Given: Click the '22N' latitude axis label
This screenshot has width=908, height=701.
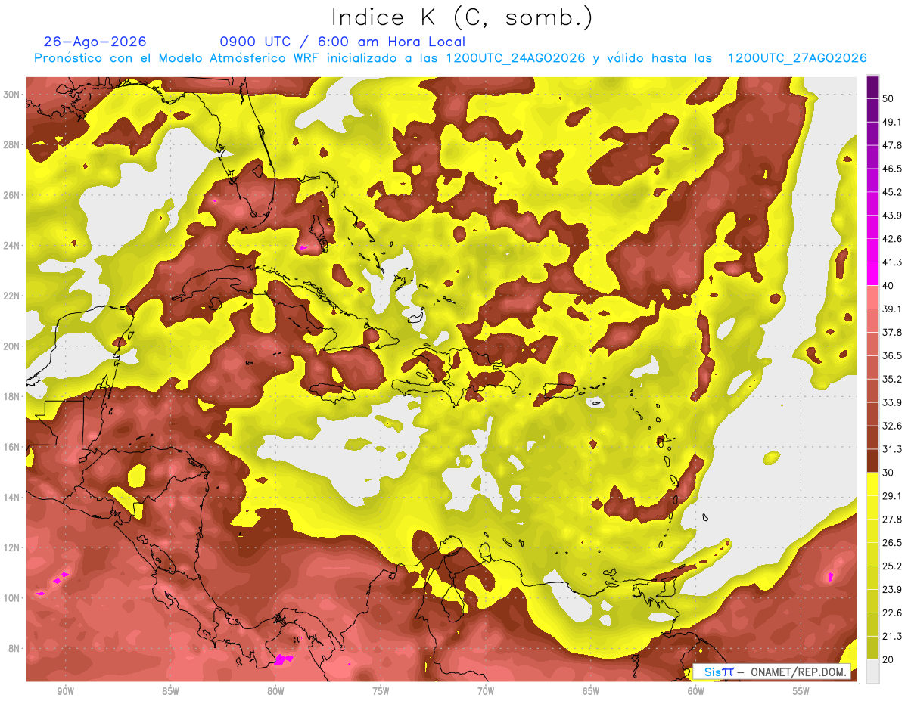Looking at the screenshot, I should point(12,296).
